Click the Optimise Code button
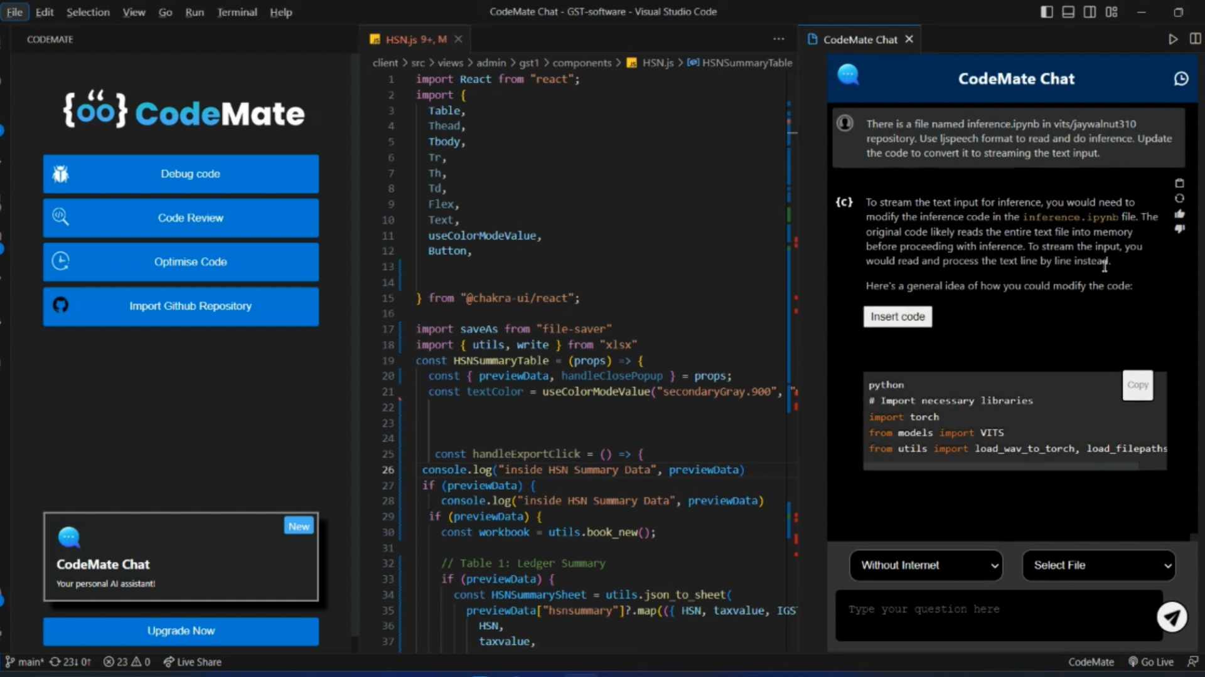 pyautogui.click(x=181, y=261)
